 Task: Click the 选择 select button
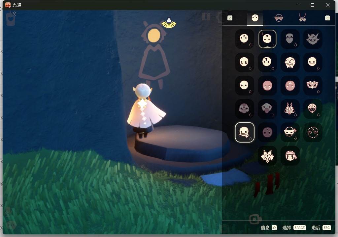coord(294,227)
